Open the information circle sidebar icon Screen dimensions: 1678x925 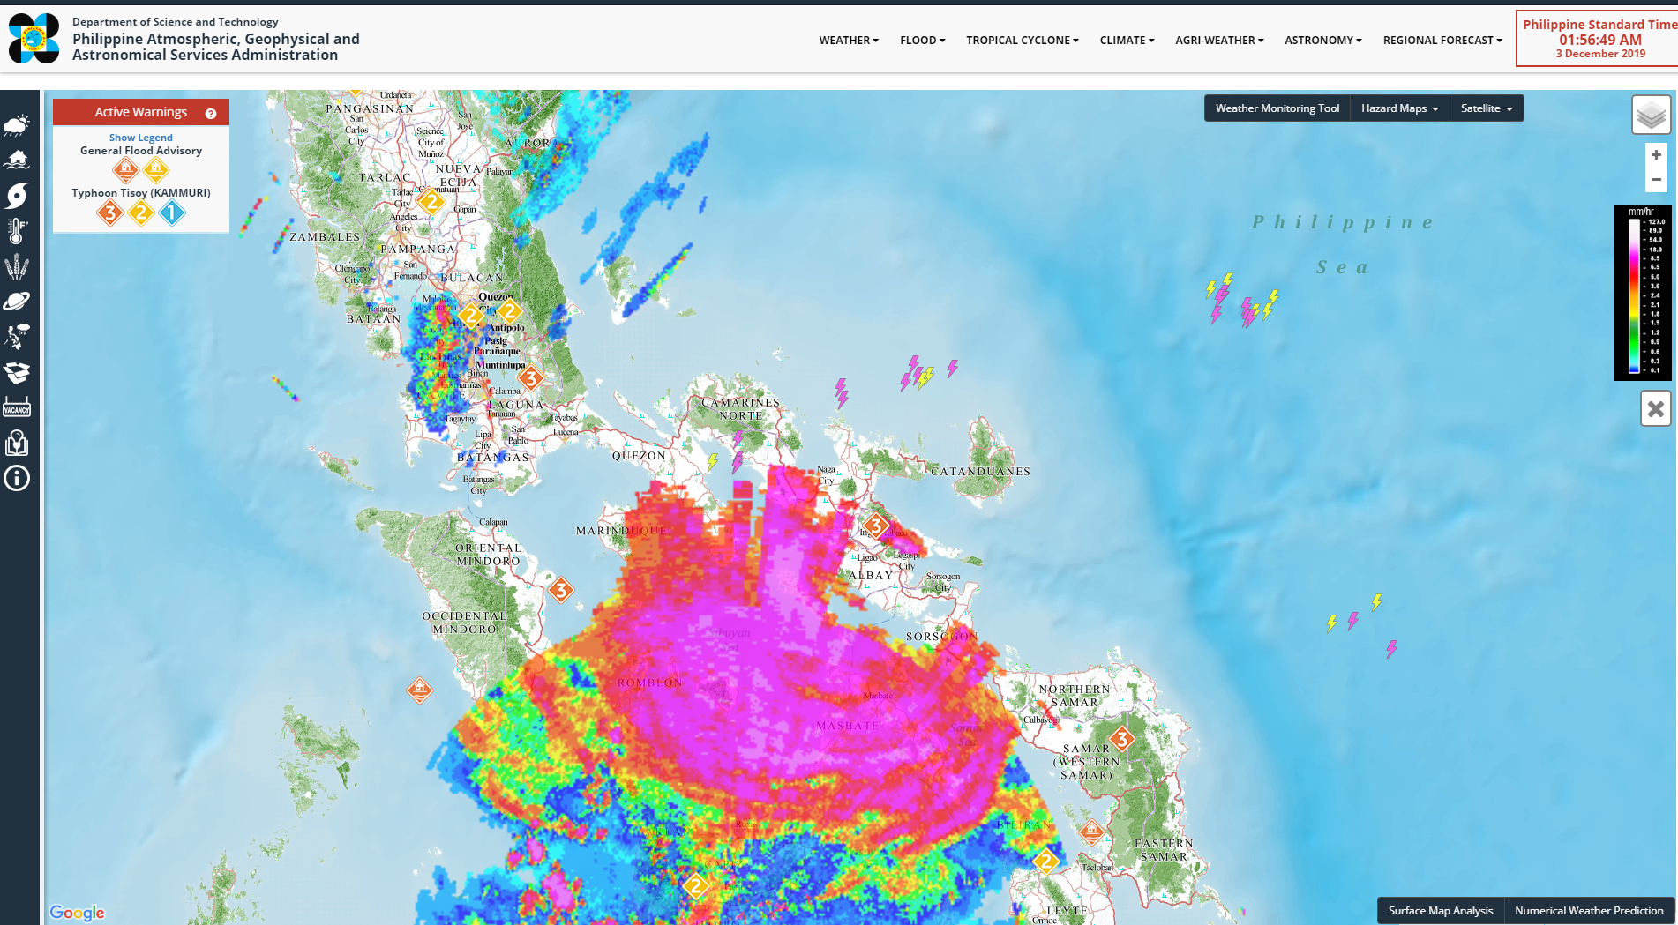pos(17,478)
